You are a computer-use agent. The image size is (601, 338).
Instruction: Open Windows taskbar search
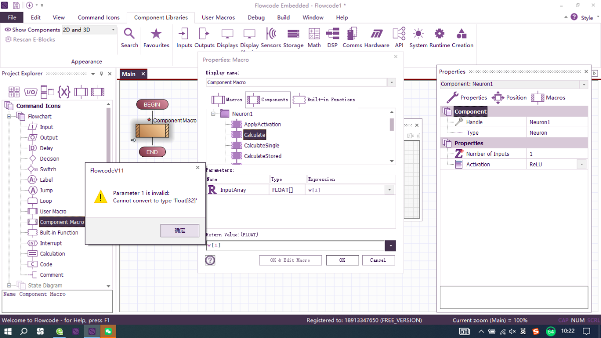point(24,331)
